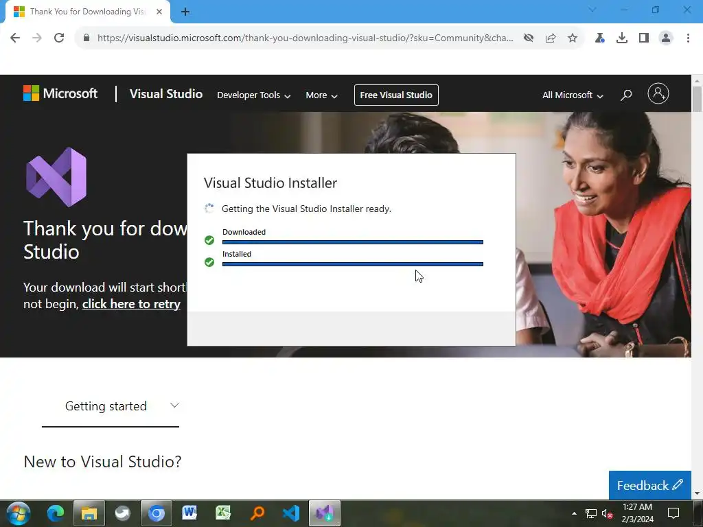Click the Visual Studio site title
The width and height of the screenshot is (703, 527).
tap(166, 94)
